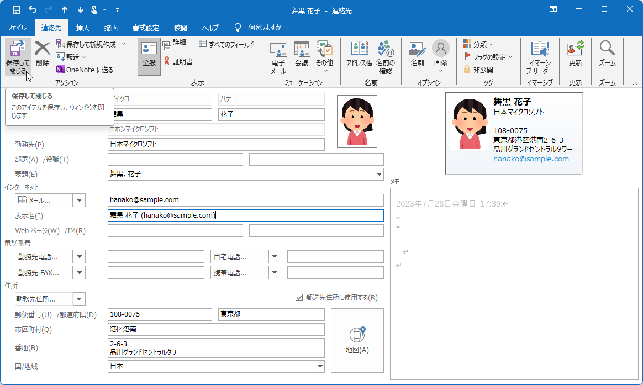Select the General (全般) view button
This screenshot has height=385, width=643.
[149, 56]
